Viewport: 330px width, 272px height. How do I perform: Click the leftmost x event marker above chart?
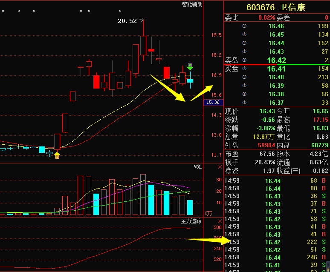point(3,11)
